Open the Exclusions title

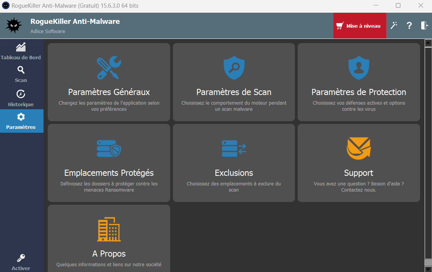point(234,173)
